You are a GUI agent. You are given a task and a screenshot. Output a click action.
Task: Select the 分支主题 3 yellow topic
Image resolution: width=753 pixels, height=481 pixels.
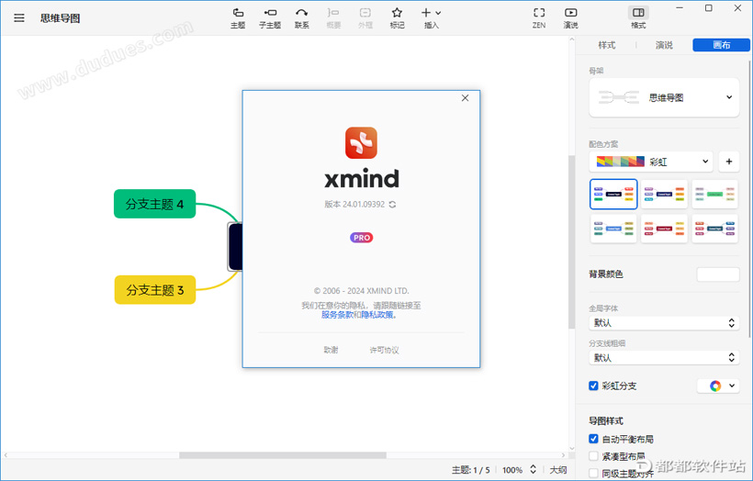click(x=155, y=290)
